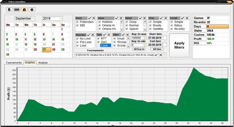
Task: Expand the September month dropdown
Action: click(33, 18)
